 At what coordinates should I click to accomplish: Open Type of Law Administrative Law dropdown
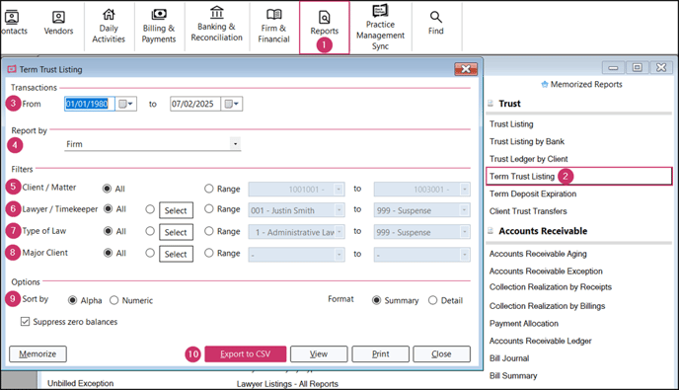(339, 232)
